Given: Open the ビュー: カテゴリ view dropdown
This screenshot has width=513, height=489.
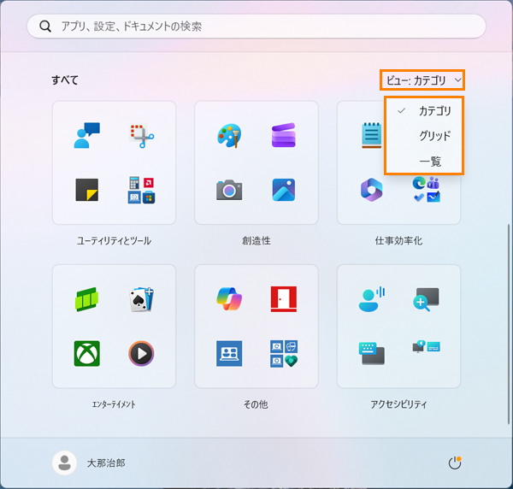Looking at the screenshot, I should tap(422, 80).
